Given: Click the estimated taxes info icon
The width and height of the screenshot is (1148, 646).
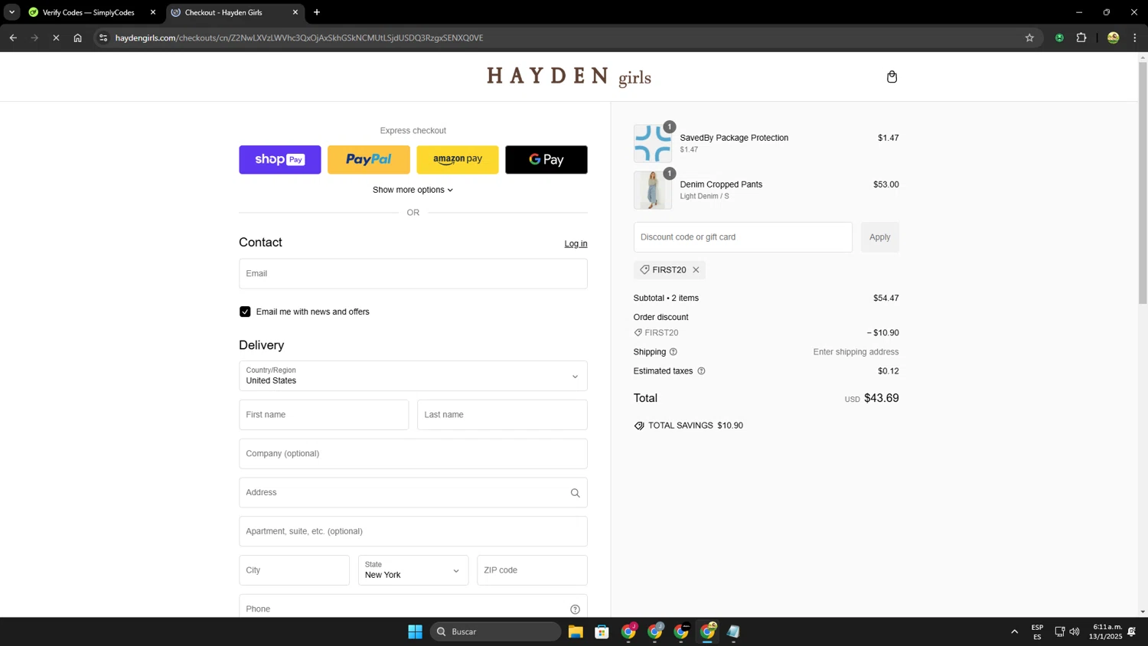Looking at the screenshot, I should point(701,371).
